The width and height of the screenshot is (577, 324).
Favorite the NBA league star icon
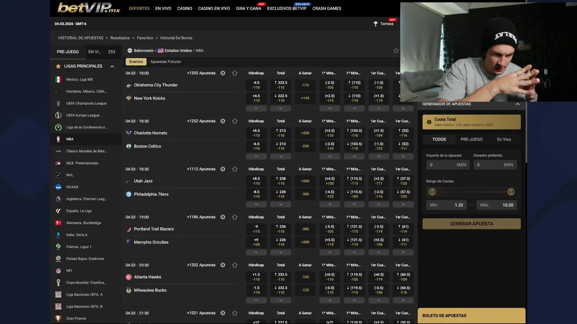[396, 50]
